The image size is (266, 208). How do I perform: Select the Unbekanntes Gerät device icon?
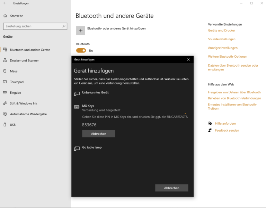click(77, 93)
